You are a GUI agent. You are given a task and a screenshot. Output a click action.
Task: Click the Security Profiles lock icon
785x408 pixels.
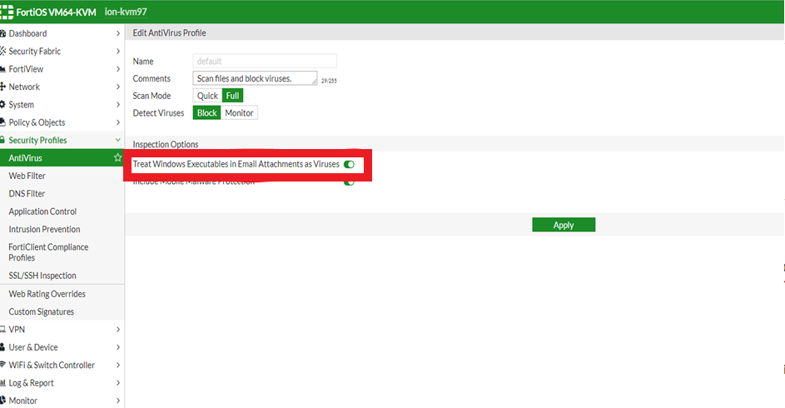(3, 141)
